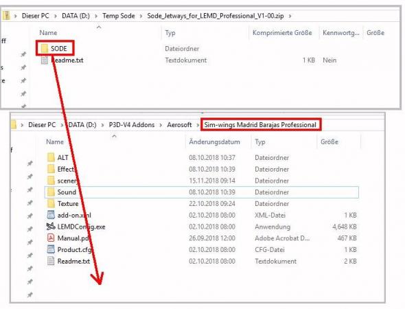
Task: Expand the chevron after the zip file breadcrumb
Action: [290, 16]
